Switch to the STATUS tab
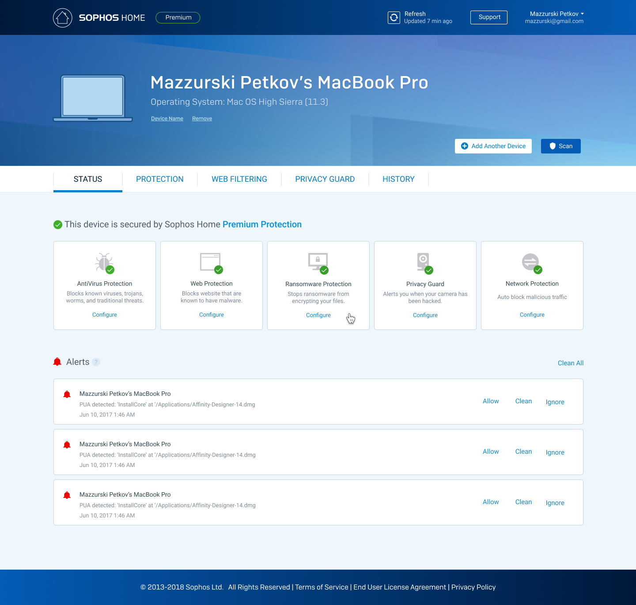Screen dimensions: 636x605 pos(88,179)
